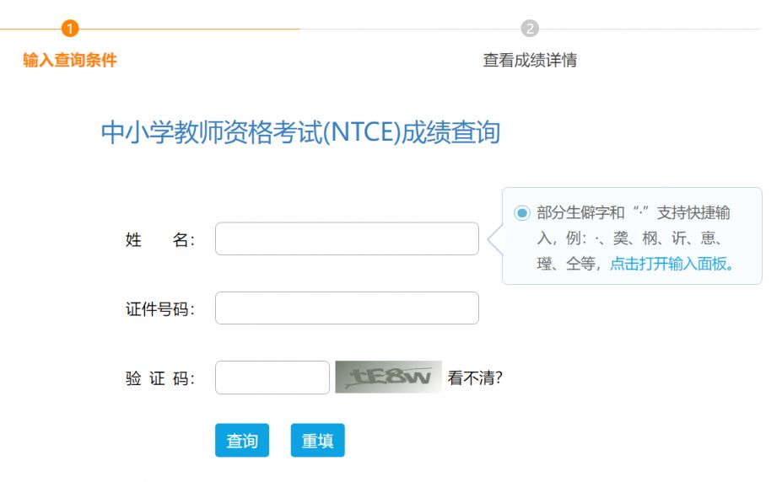Click the 验证码 field label
782x482 pixels.
(160, 378)
